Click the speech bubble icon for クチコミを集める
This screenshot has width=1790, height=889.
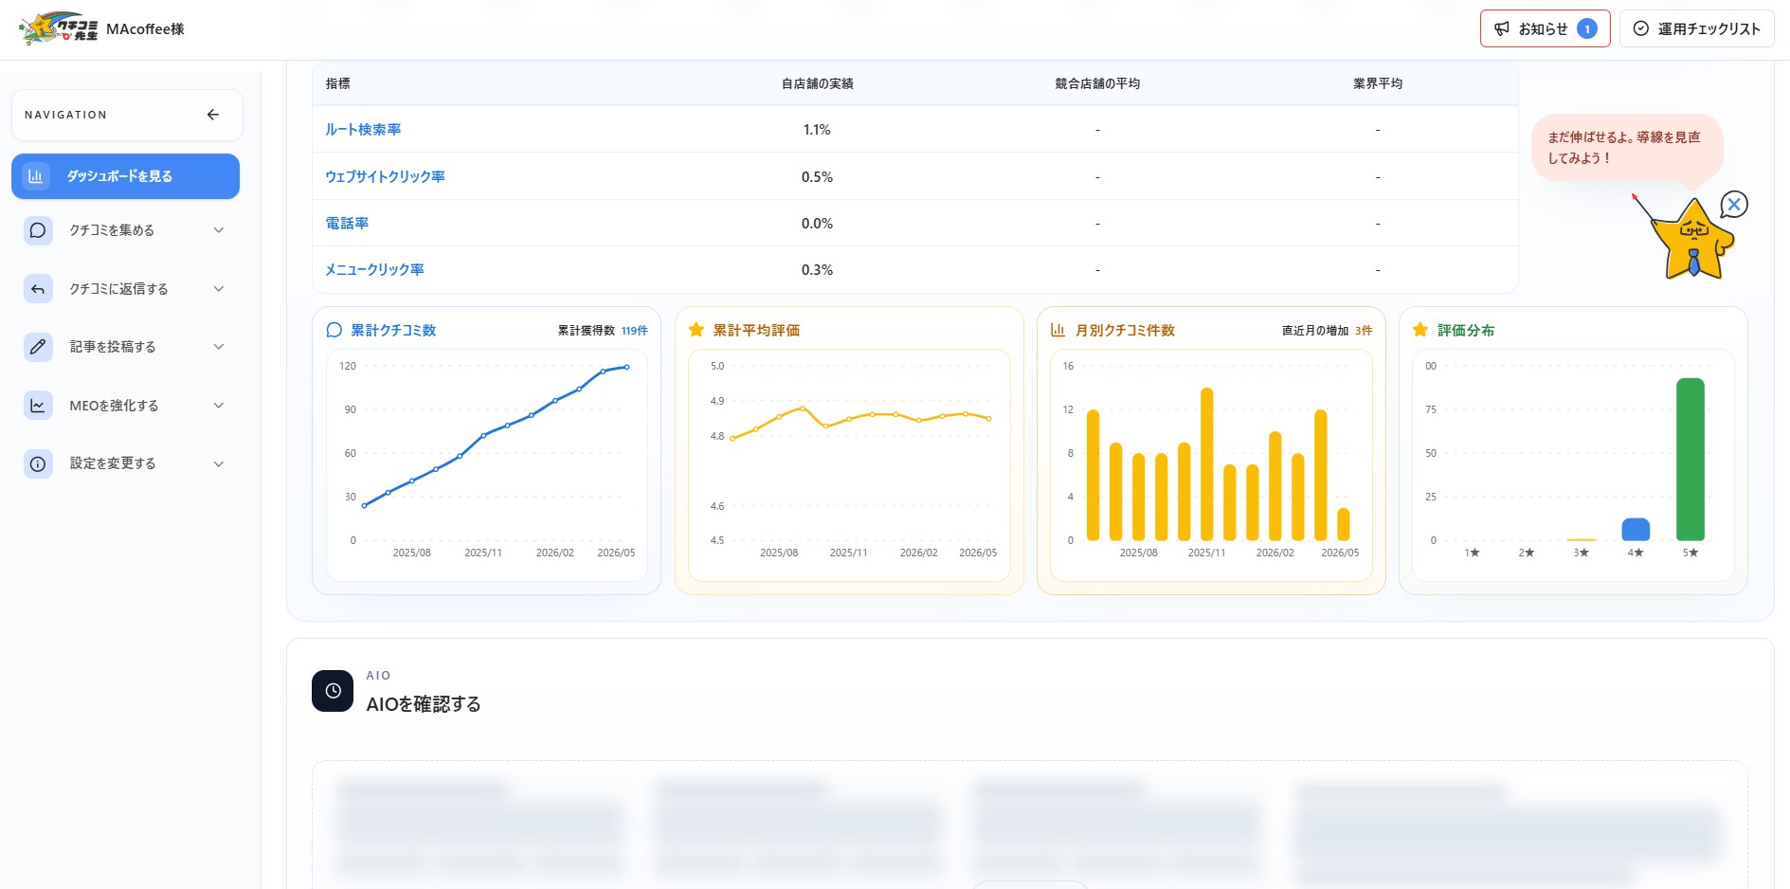(x=38, y=230)
